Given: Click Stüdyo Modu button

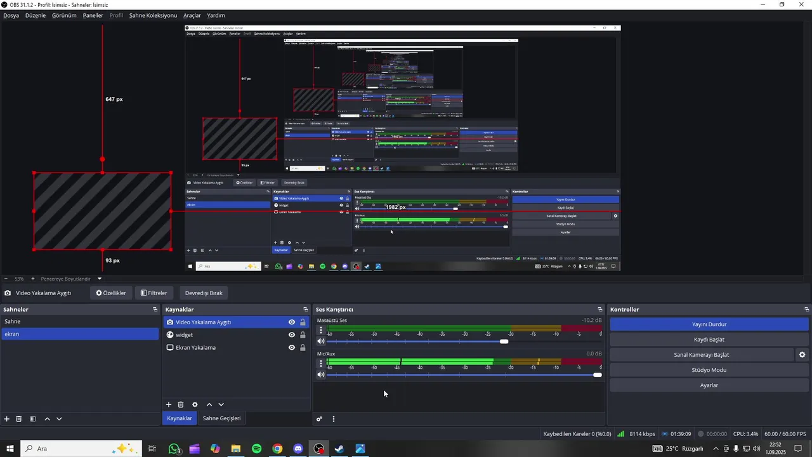Looking at the screenshot, I should pyautogui.click(x=709, y=370).
